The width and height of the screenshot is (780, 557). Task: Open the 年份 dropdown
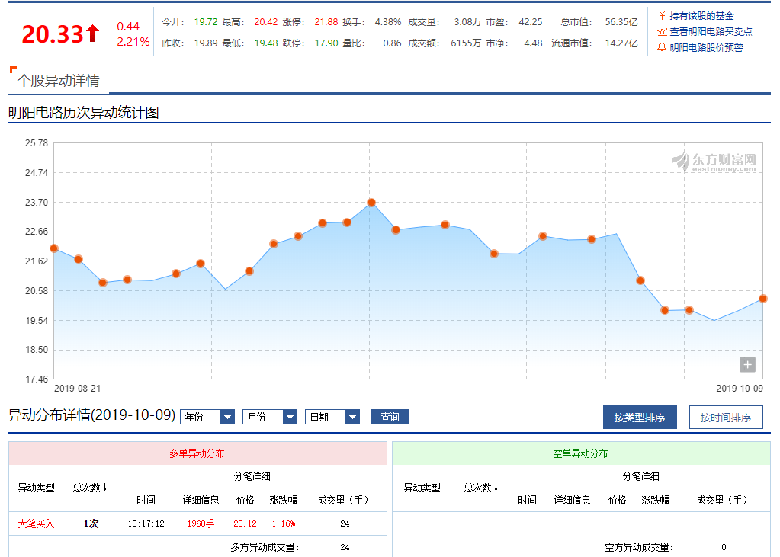(x=207, y=417)
